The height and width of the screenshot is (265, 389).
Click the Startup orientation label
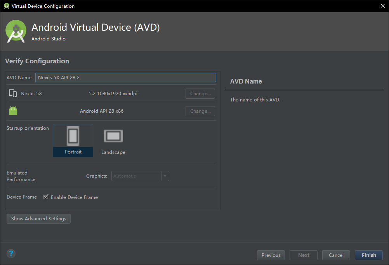point(28,128)
